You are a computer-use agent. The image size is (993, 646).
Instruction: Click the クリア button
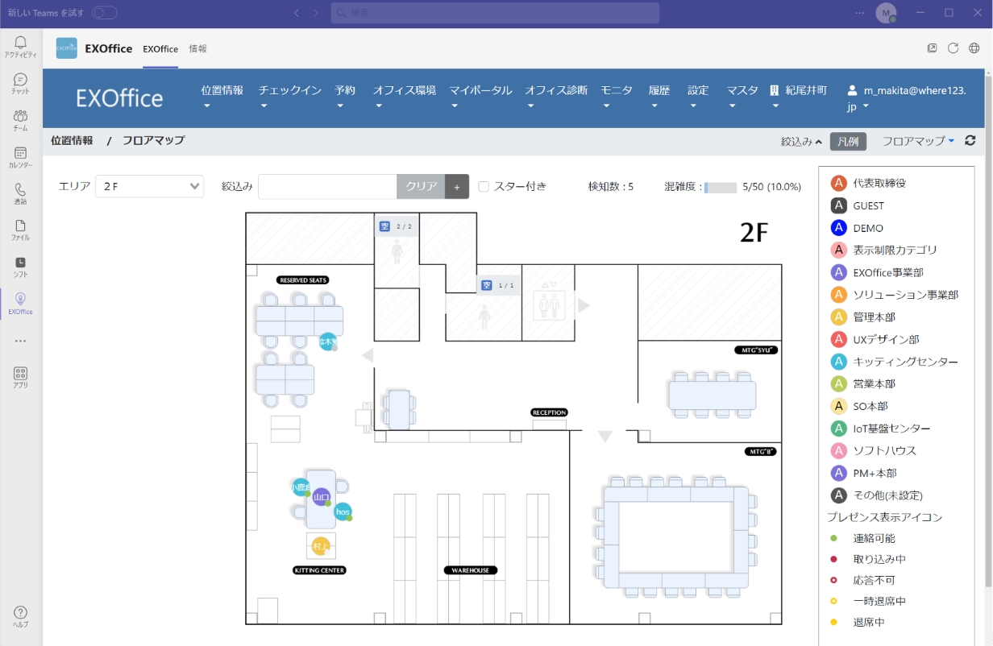421,186
